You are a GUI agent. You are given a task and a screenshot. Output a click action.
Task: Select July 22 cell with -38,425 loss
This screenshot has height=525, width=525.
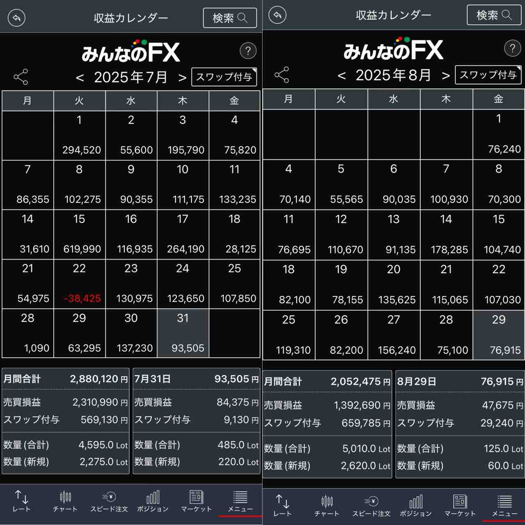click(x=80, y=284)
